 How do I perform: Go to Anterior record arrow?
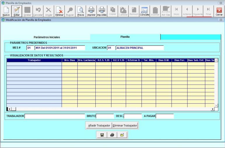tap(187, 11)
